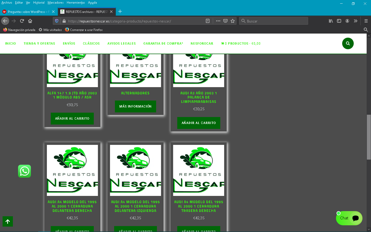The height and width of the screenshot is (232, 371).
Task: Open page actions three-dot menu
Action: coord(218,21)
